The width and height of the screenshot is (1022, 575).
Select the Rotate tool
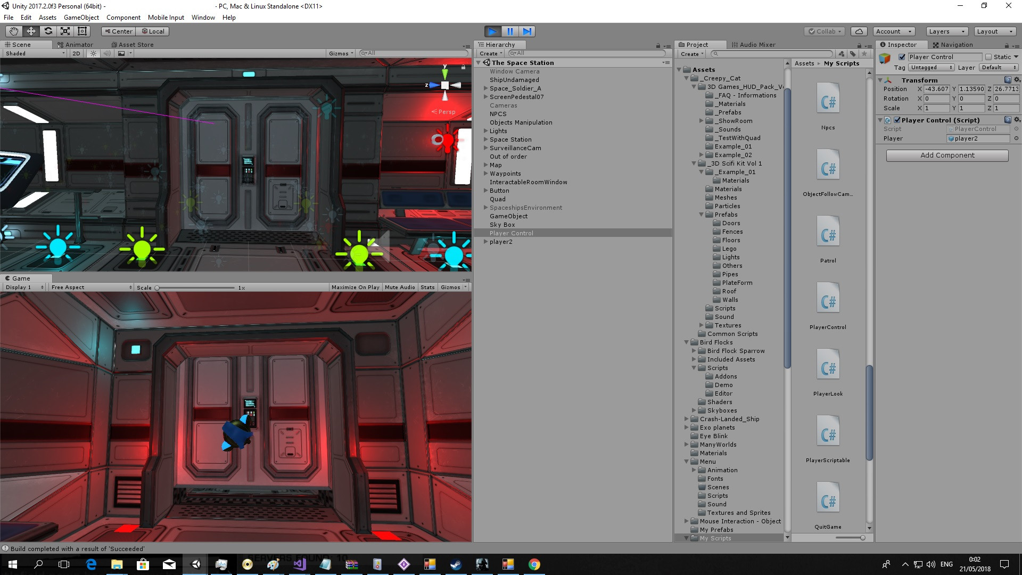pos(48,31)
